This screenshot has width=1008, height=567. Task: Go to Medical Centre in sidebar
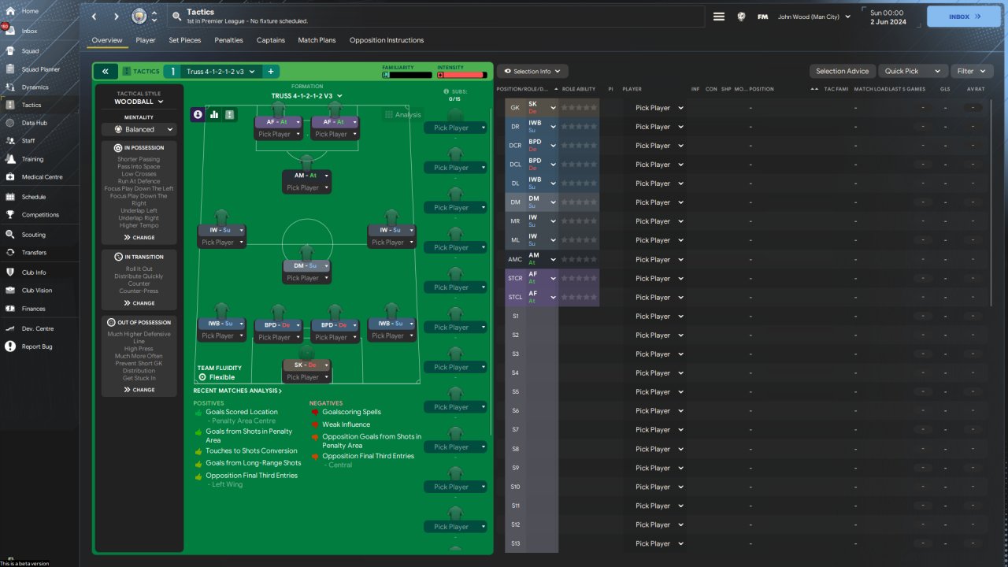(x=42, y=177)
